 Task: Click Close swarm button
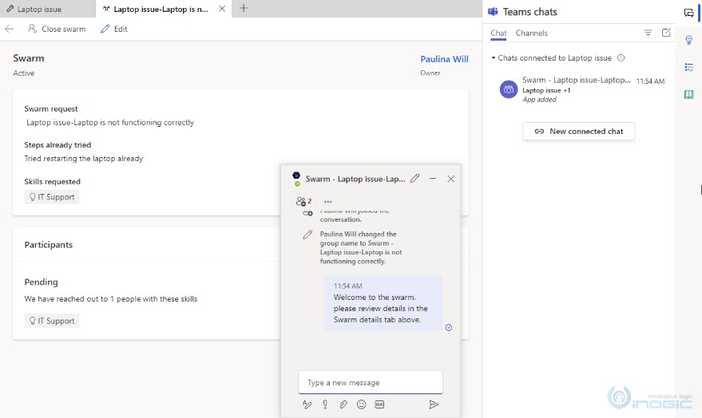[57, 29]
